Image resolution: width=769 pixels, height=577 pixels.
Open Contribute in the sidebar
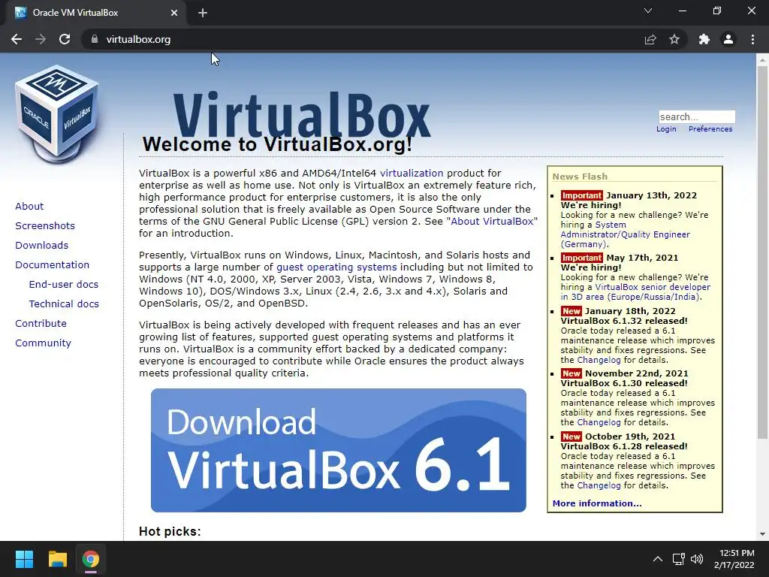click(41, 323)
